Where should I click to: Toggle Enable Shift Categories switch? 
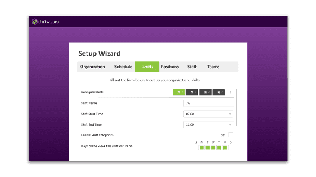point(231,135)
